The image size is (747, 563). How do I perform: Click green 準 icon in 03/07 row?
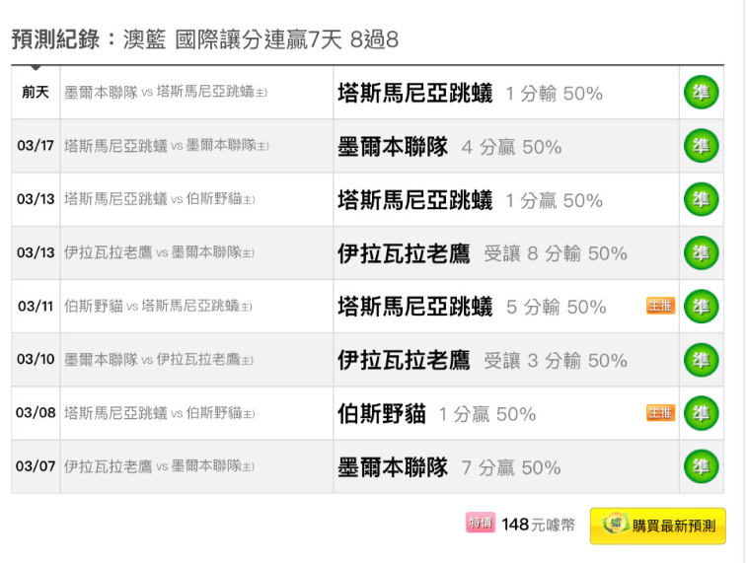701,467
